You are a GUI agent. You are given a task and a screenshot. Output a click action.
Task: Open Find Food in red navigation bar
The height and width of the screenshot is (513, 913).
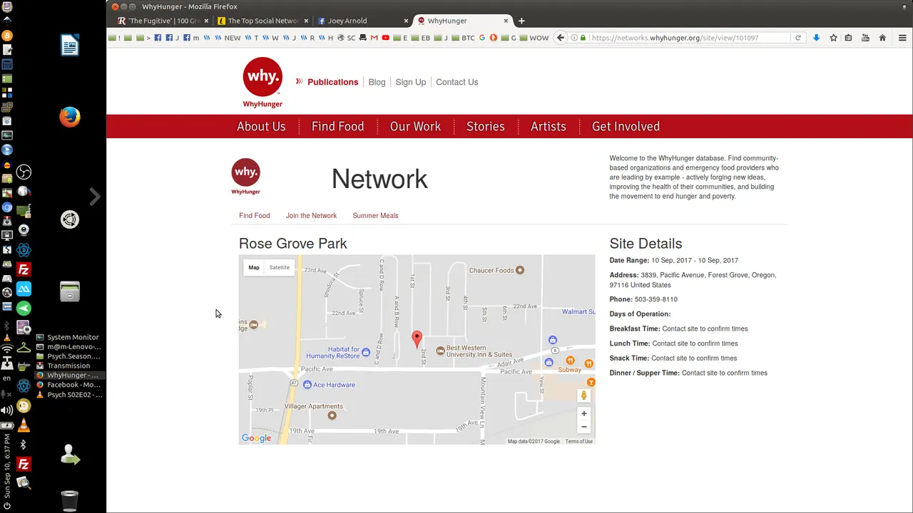pos(337,126)
